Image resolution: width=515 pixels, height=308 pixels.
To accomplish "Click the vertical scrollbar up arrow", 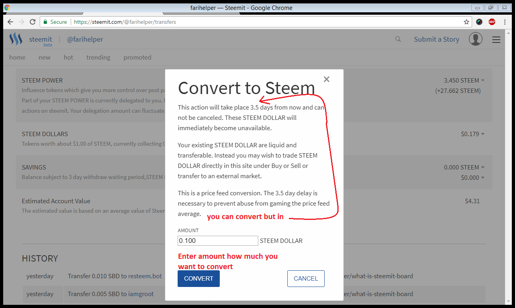I will tap(508, 33).
